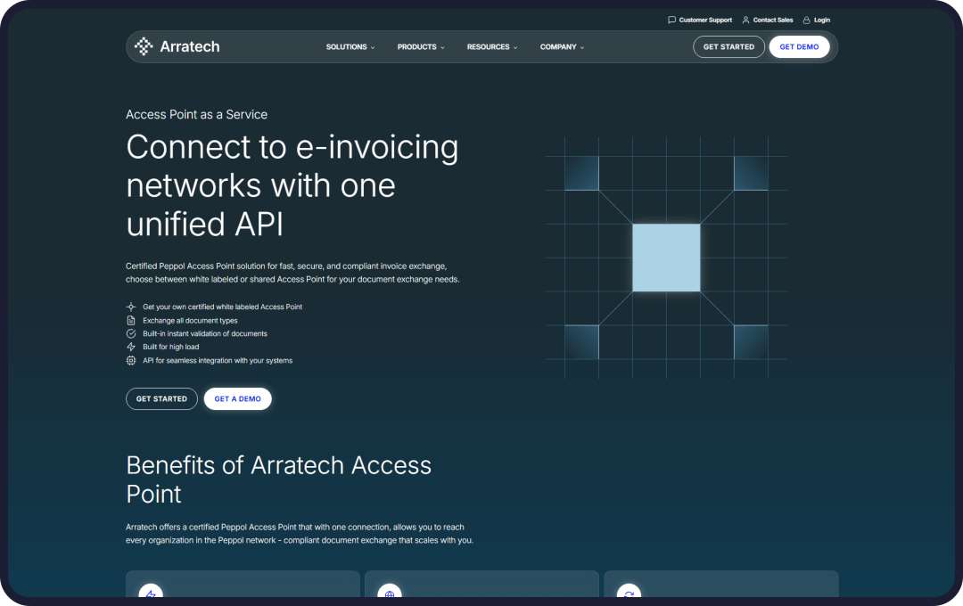Click the white labeled Access Point icon
Image resolution: width=963 pixels, height=606 pixels.
pos(131,307)
